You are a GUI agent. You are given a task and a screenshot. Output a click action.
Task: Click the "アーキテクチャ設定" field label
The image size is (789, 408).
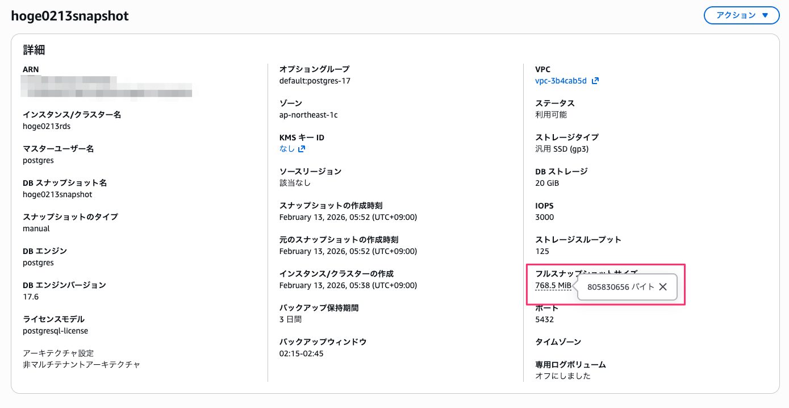pyautogui.click(x=58, y=353)
